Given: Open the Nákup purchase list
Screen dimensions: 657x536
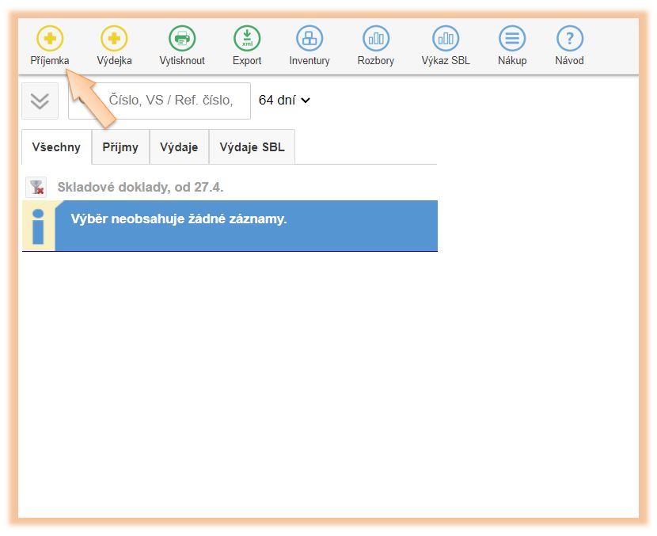Looking at the screenshot, I should pos(512,39).
